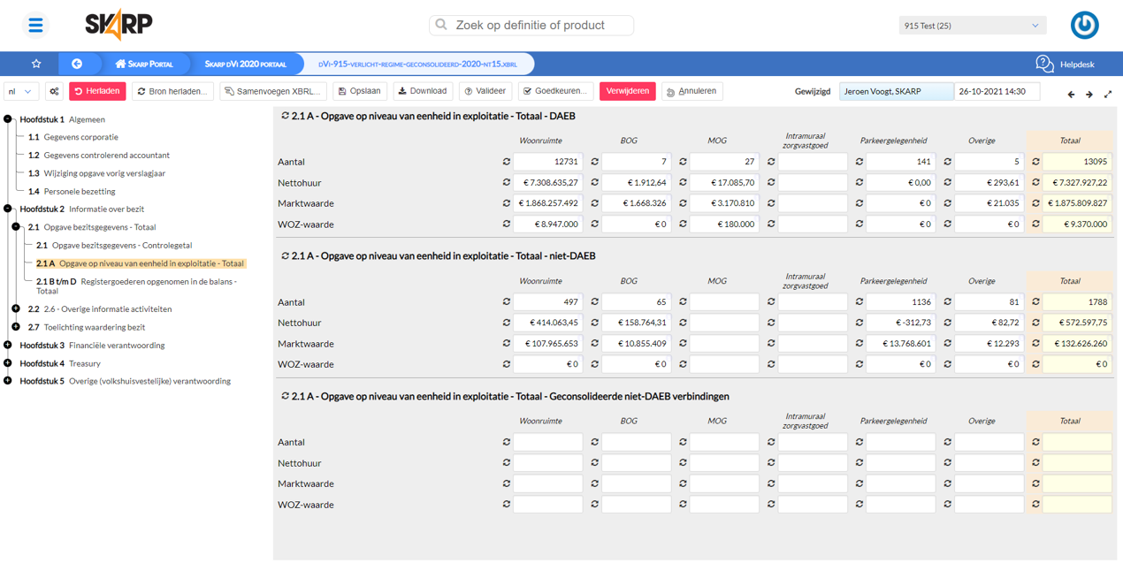Collapse Hoofdstuk 1 Algemeen node

pos(8,119)
